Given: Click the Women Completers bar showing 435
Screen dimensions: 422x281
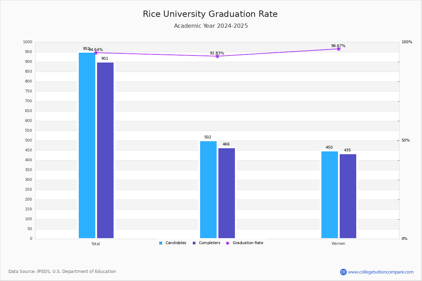Looking at the screenshot, I should click(x=348, y=196).
